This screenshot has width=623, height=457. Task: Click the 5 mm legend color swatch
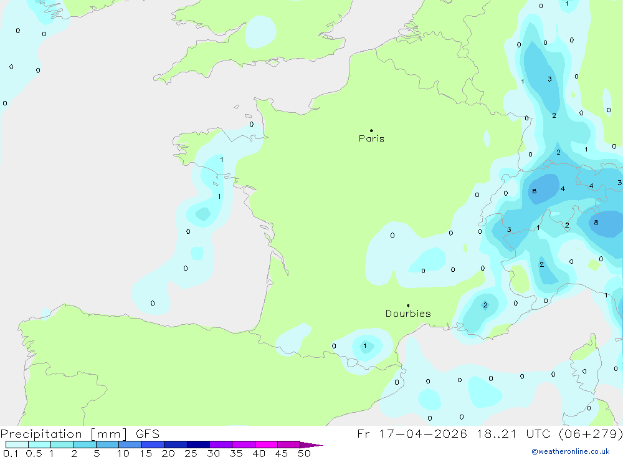pyautogui.click(x=107, y=445)
